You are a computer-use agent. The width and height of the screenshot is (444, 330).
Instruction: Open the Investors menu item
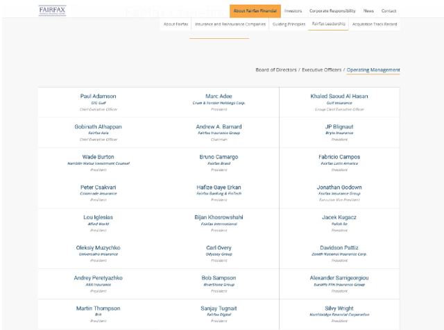pos(293,11)
